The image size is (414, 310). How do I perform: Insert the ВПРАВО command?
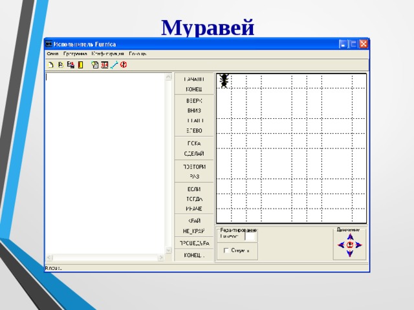tap(195, 121)
